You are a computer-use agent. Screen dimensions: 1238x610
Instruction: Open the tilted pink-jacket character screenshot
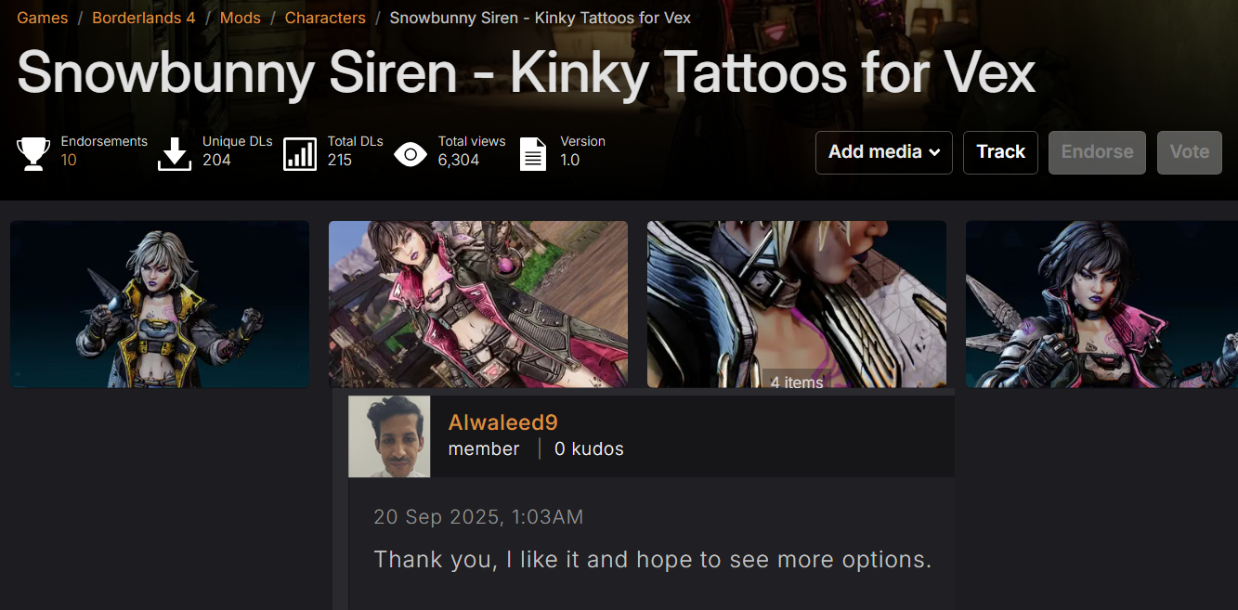[478, 304]
